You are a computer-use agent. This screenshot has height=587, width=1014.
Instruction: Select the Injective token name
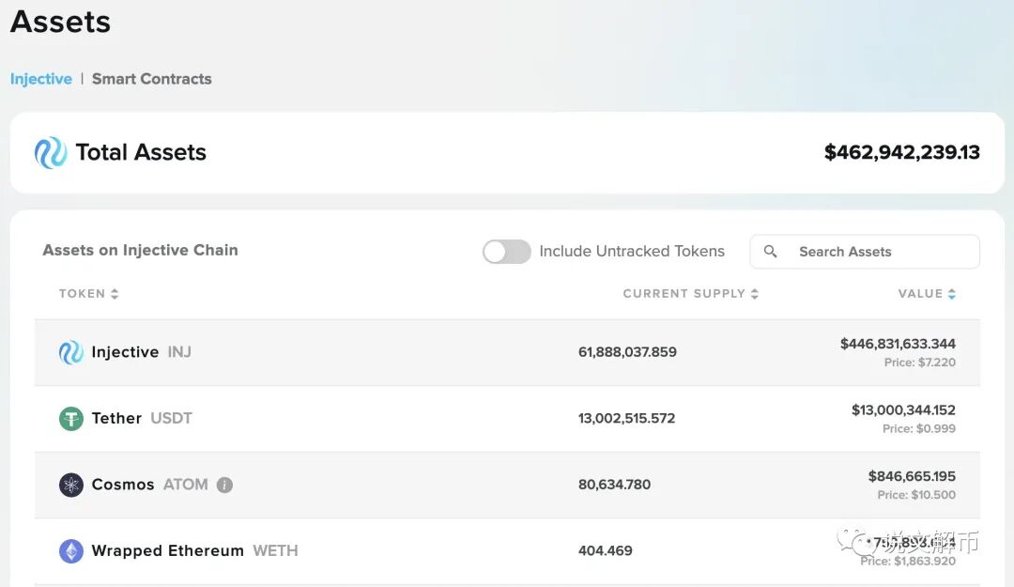[125, 352]
